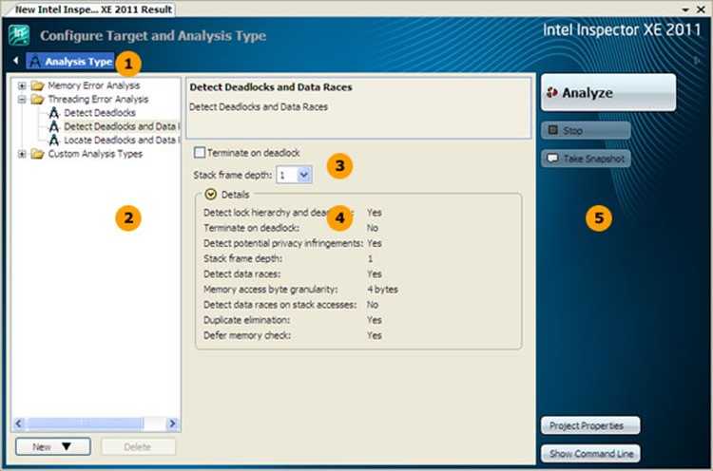Click the Threading Error Analysis folder icon
The height and width of the screenshot is (471, 713).
tap(37, 99)
